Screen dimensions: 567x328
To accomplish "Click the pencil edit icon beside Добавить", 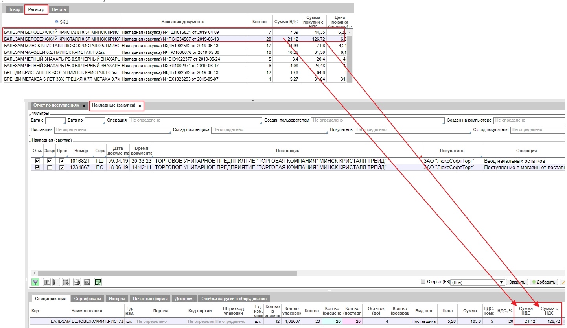I will pyautogui.click(x=562, y=282).
